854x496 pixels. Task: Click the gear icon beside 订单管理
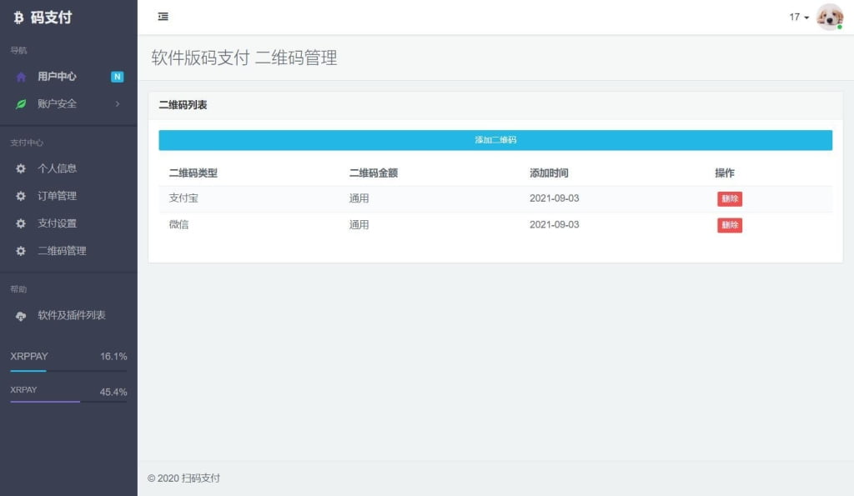click(21, 196)
